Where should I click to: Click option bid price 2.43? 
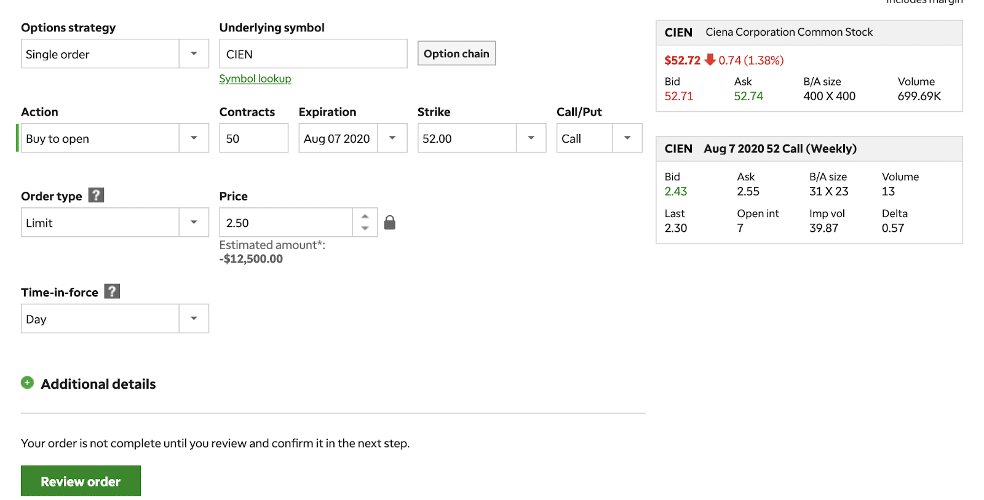[676, 191]
